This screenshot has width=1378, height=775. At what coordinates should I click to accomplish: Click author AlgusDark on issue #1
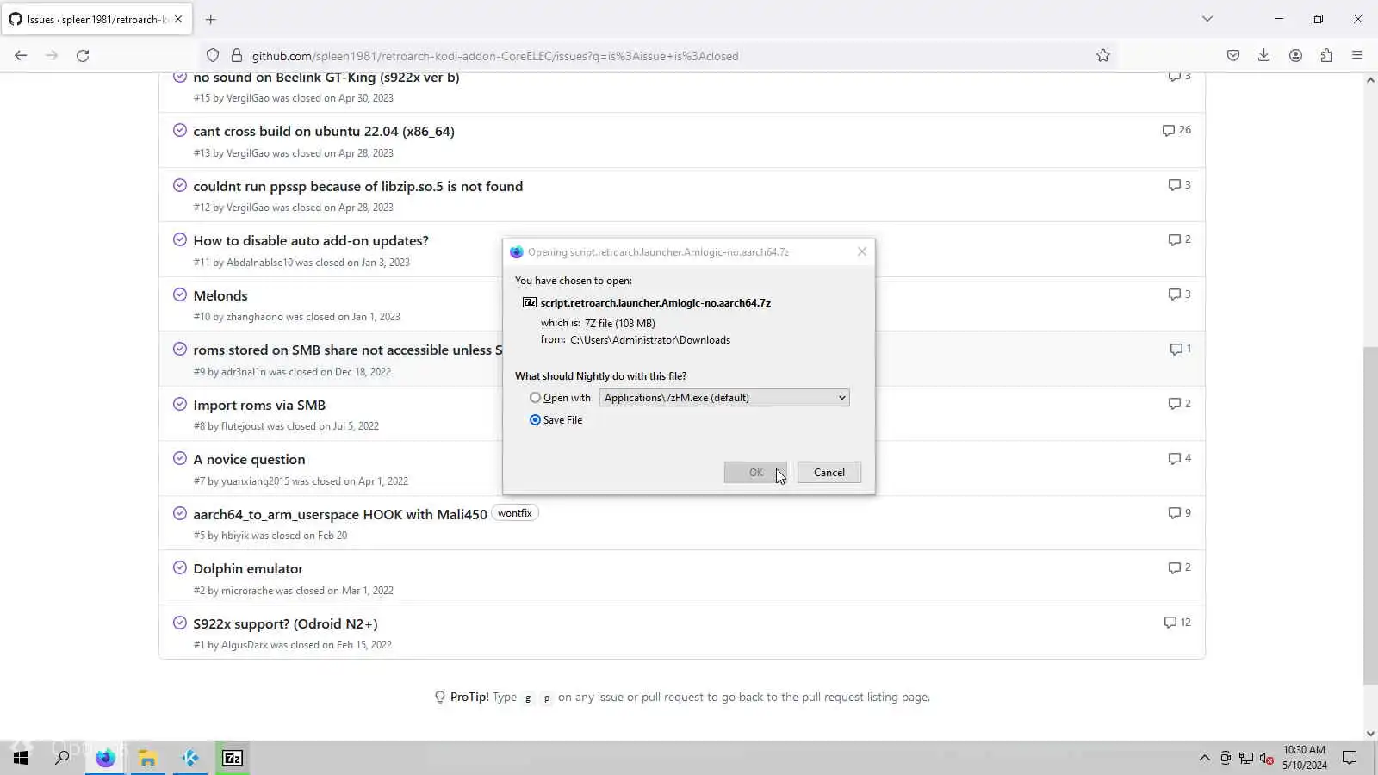pos(245,645)
